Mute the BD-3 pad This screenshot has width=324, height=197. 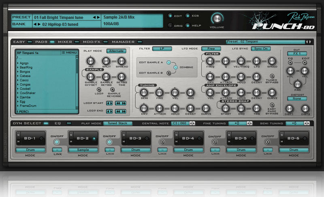124,142
